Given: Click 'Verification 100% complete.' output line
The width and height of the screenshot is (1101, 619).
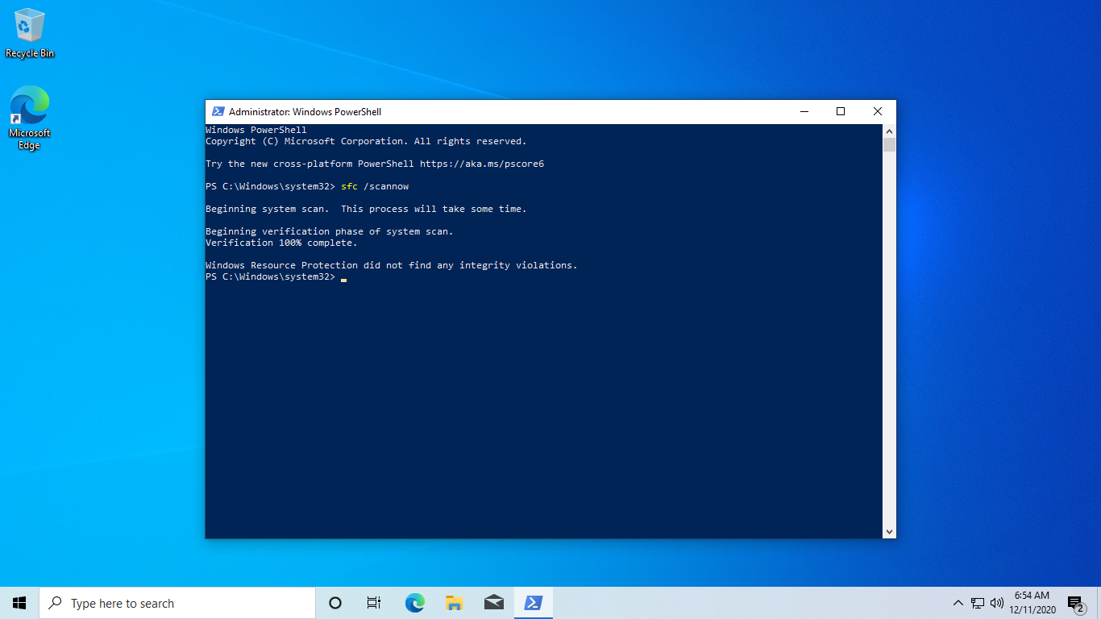Looking at the screenshot, I should coord(281,243).
